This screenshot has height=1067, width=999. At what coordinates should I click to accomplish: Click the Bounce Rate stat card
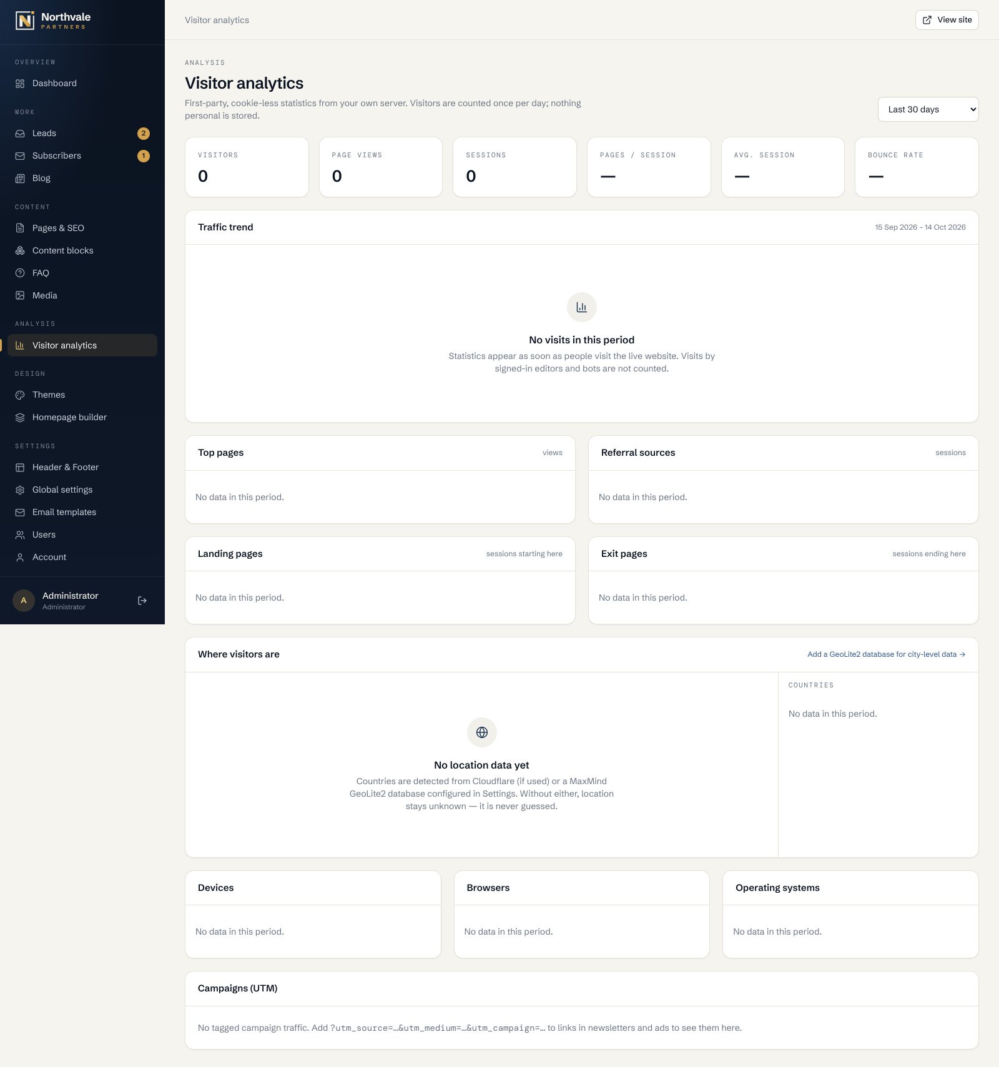917,167
